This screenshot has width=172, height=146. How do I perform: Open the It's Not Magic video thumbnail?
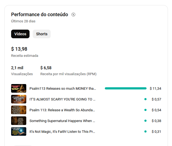19,131
